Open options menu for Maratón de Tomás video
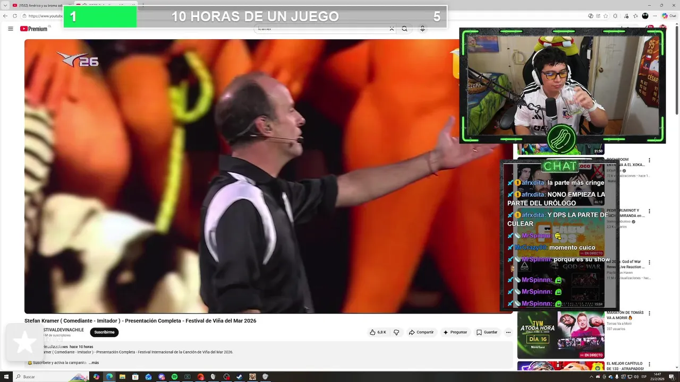Image resolution: width=680 pixels, height=382 pixels. [649, 314]
